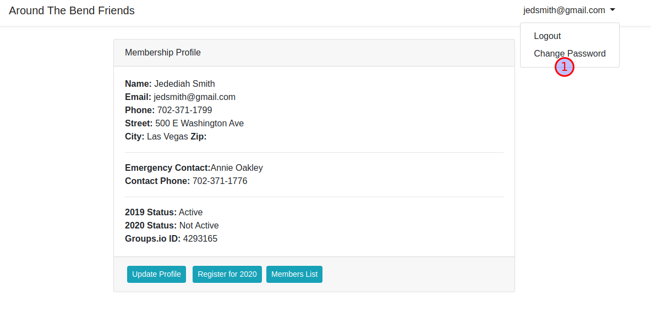Screen dimensions: 651x318
Task: Click the 2020 Status Not Active text
Action: (199, 226)
